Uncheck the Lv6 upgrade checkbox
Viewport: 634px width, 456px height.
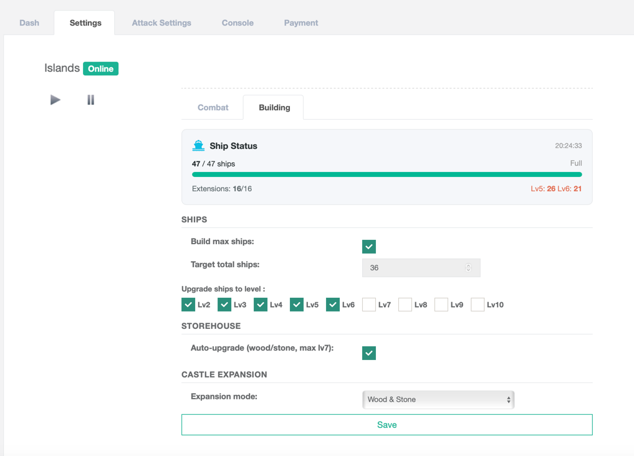click(333, 305)
